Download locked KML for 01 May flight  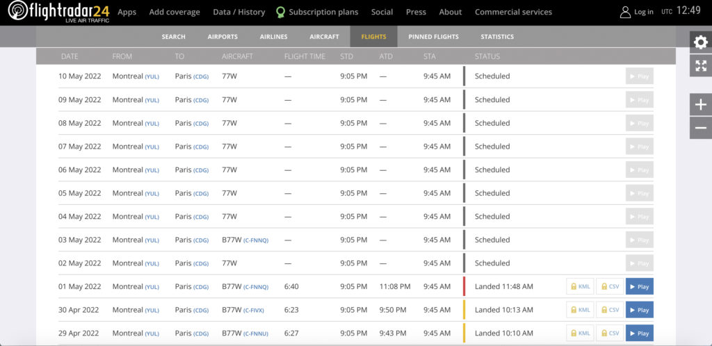pos(580,287)
